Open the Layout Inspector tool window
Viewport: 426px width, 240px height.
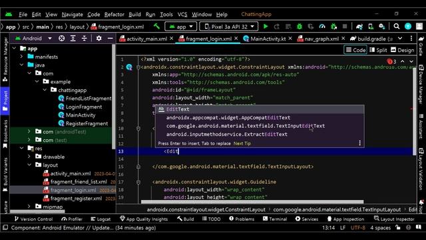394,219
